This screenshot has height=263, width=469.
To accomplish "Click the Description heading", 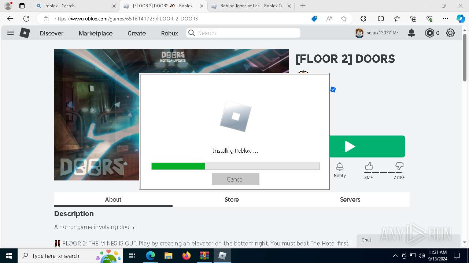I will 74,214.
